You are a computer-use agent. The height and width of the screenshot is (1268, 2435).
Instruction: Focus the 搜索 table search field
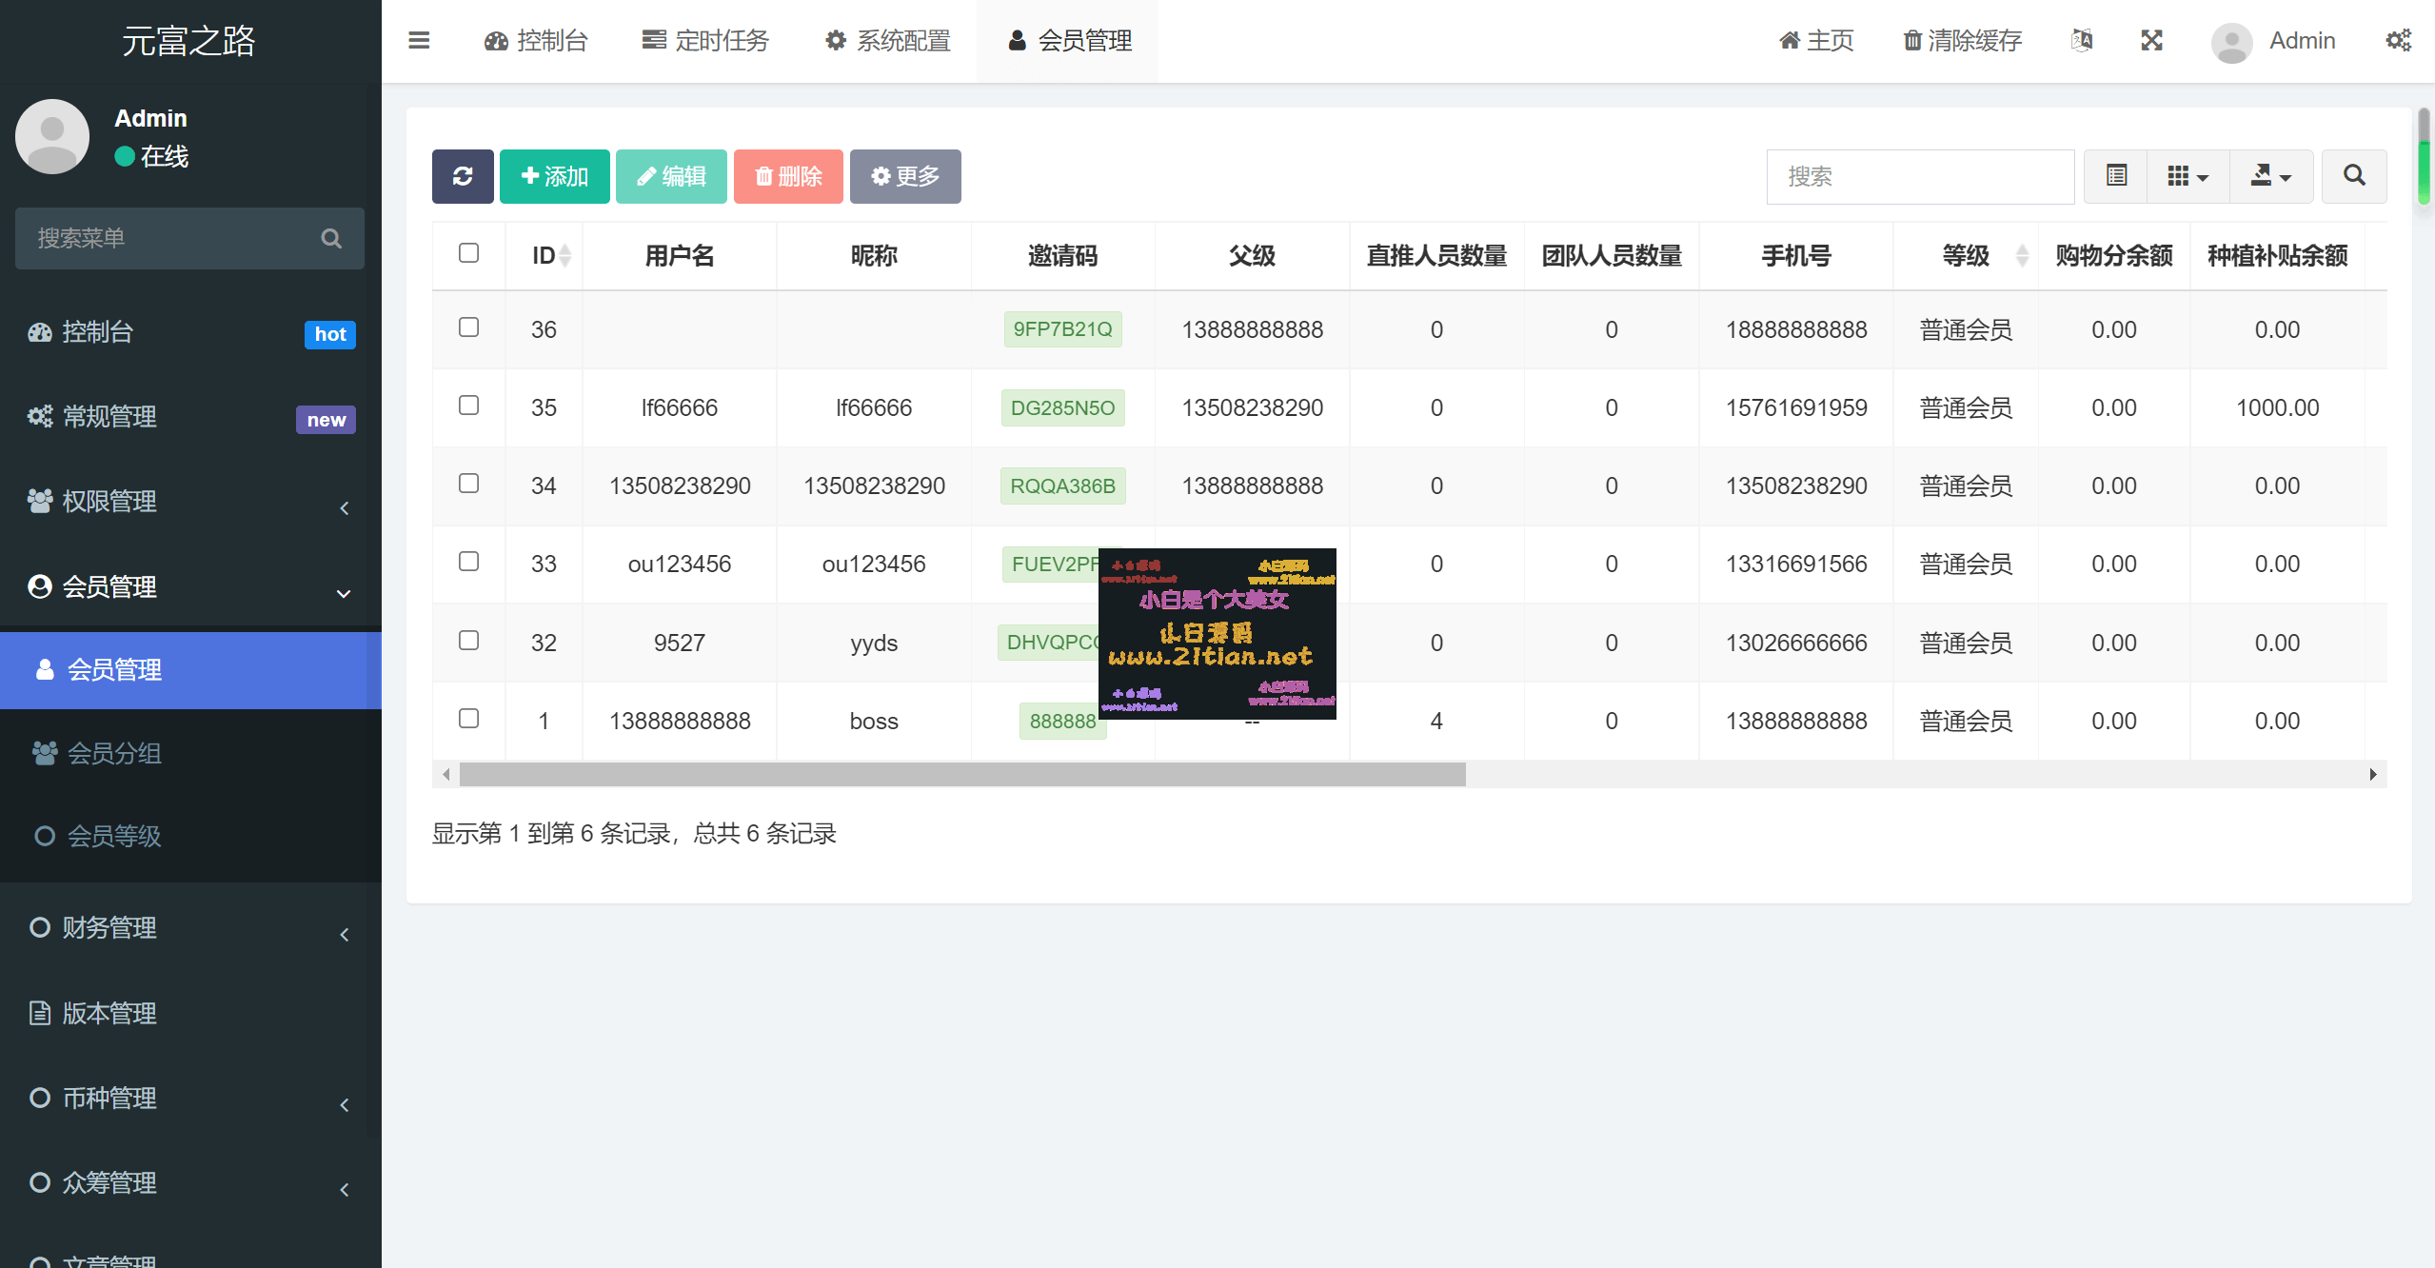[1920, 176]
